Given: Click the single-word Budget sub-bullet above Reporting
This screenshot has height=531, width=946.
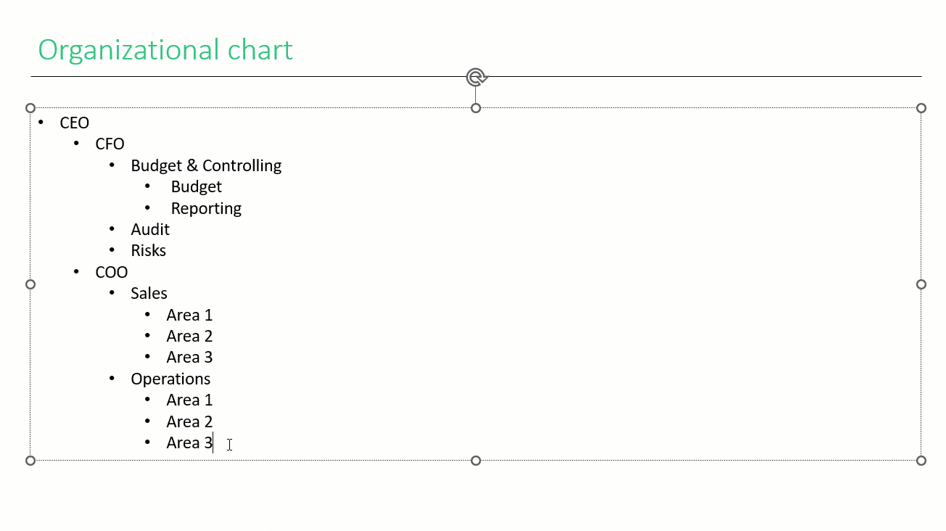Looking at the screenshot, I should click(196, 187).
